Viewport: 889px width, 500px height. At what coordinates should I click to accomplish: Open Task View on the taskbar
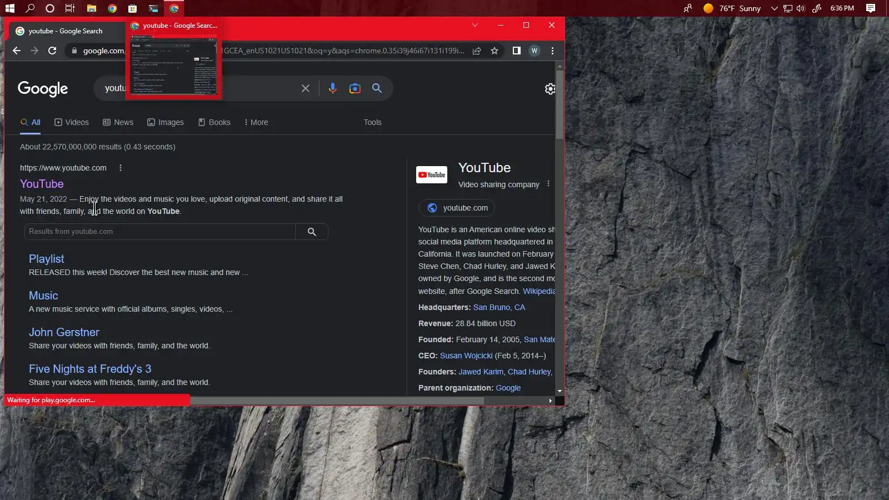point(70,8)
